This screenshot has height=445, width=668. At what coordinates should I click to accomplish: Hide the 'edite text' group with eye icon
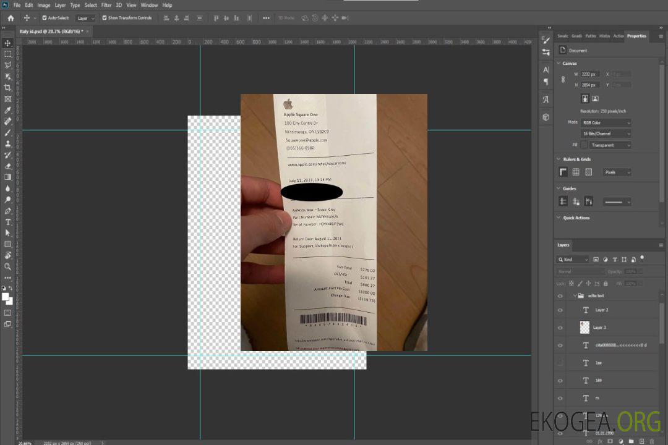(x=560, y=296)
